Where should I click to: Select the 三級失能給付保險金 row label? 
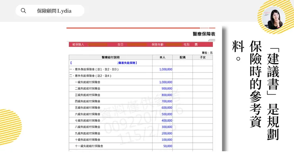pos(87,95)
